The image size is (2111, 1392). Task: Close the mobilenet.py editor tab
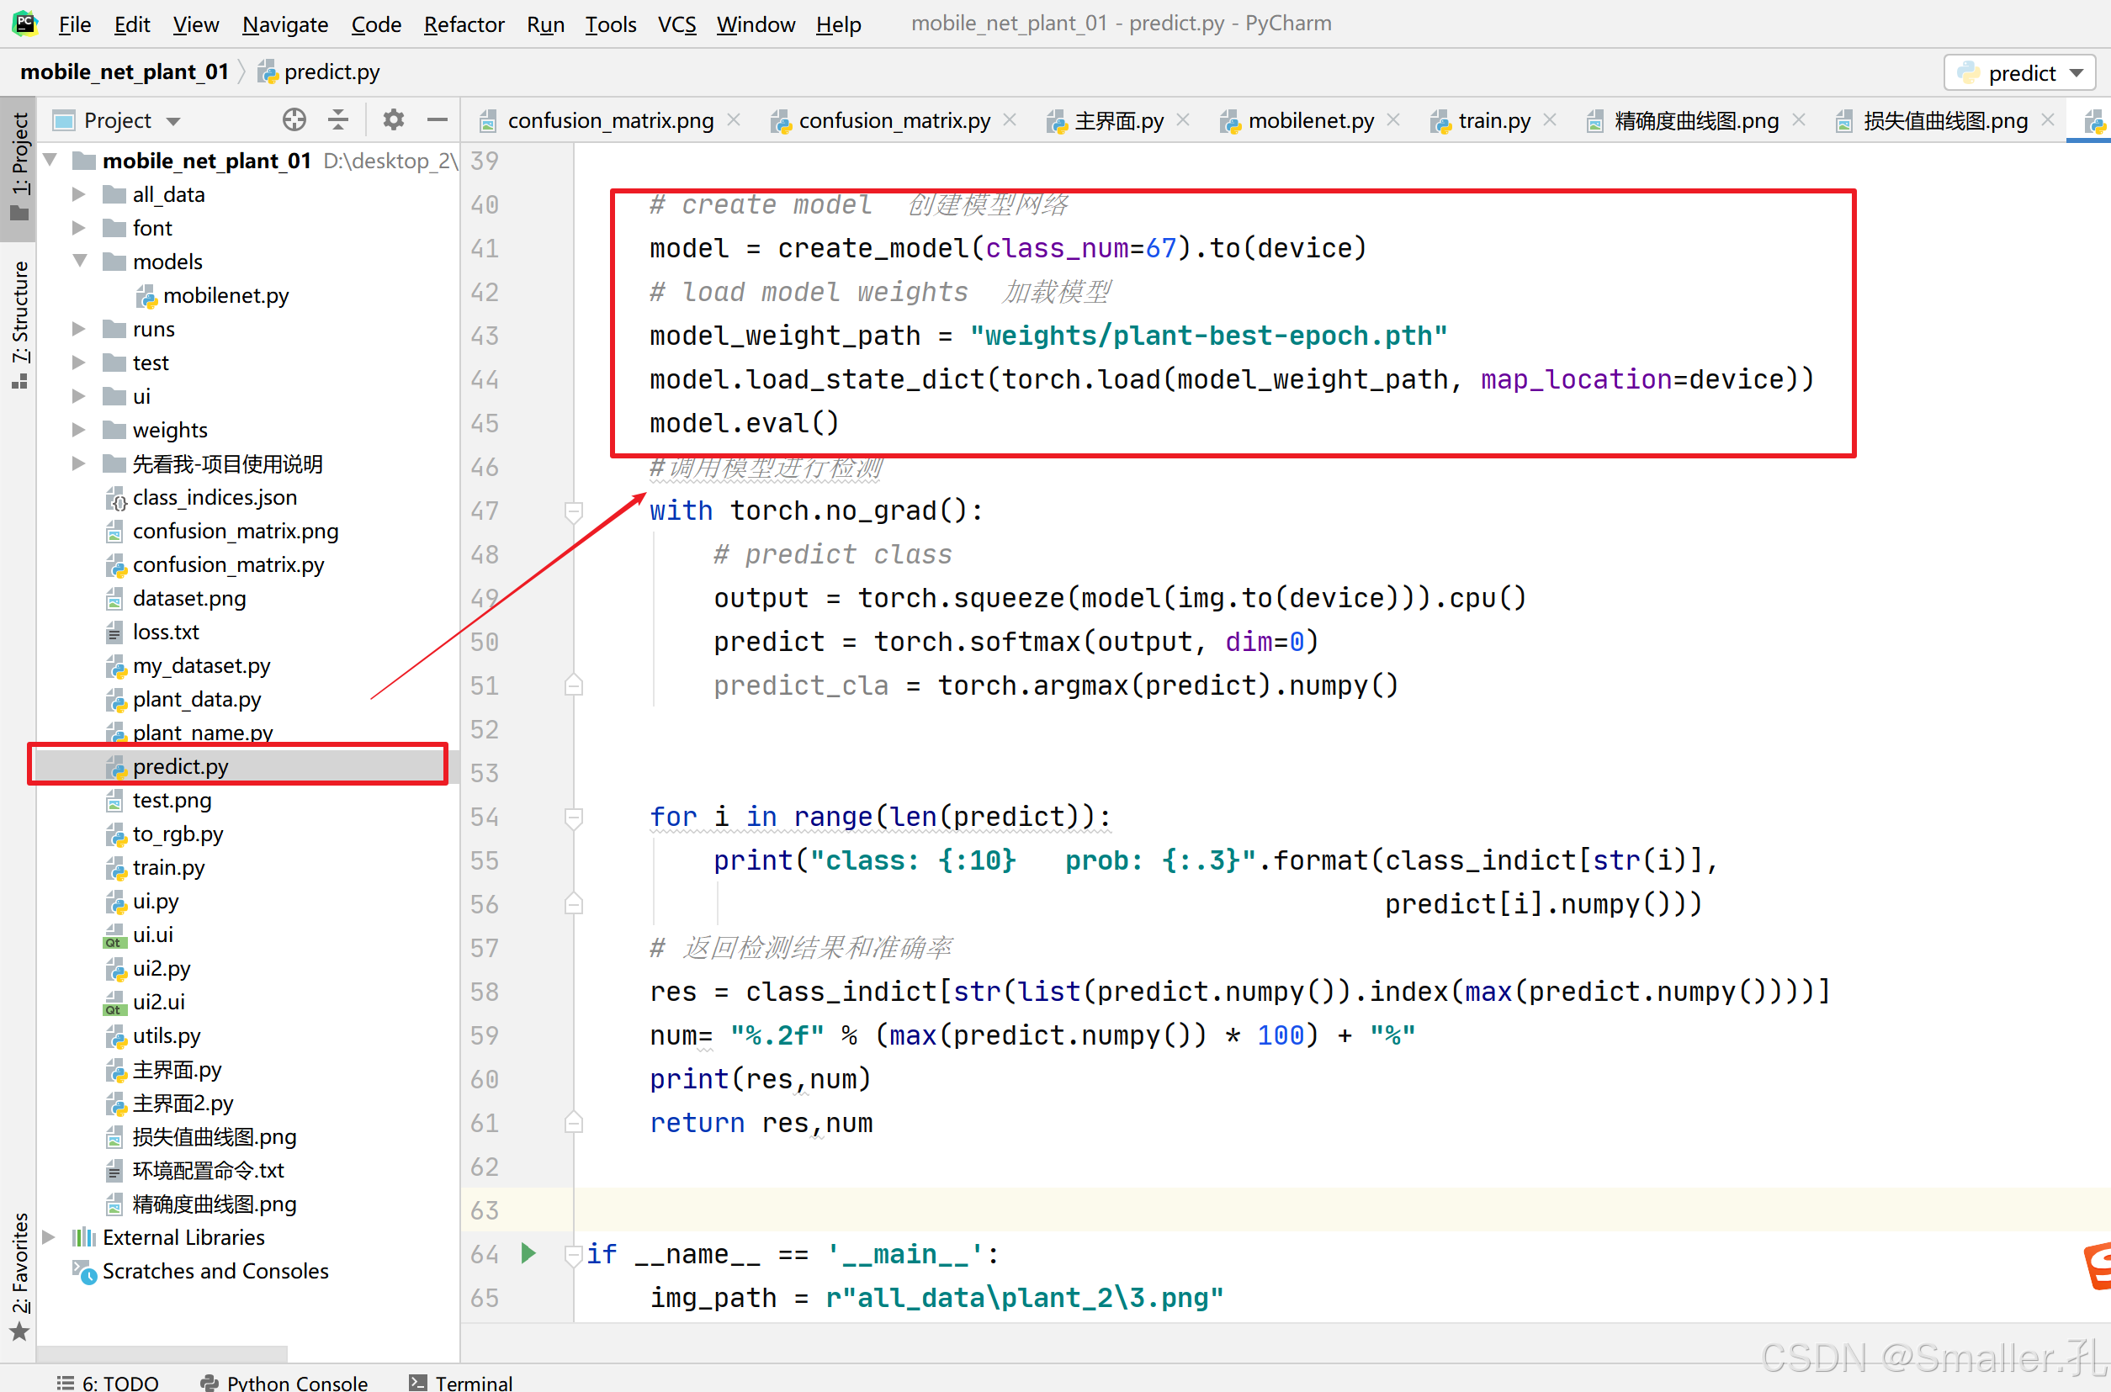tap(1393, 119)
